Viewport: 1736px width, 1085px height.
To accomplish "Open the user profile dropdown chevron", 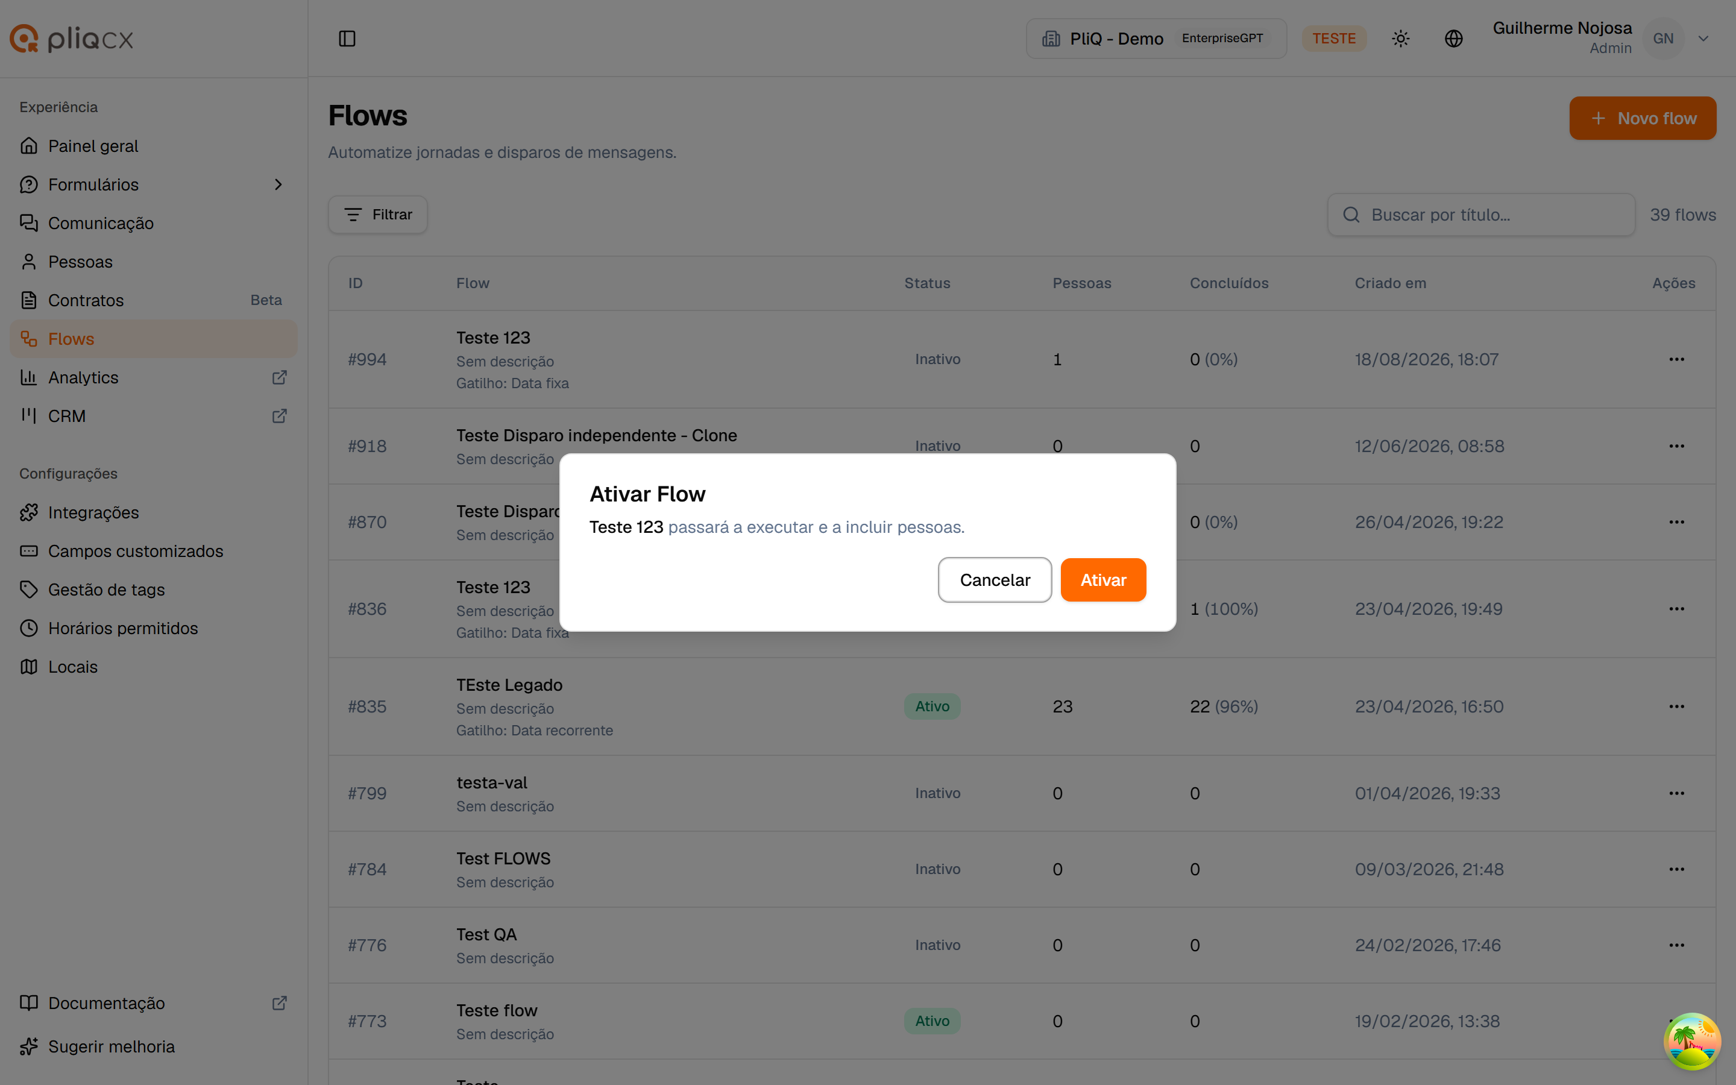I will click(1703, 39).
